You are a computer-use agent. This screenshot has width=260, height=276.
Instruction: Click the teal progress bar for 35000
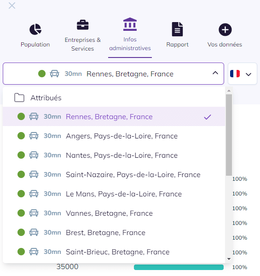tap(179, 267)
